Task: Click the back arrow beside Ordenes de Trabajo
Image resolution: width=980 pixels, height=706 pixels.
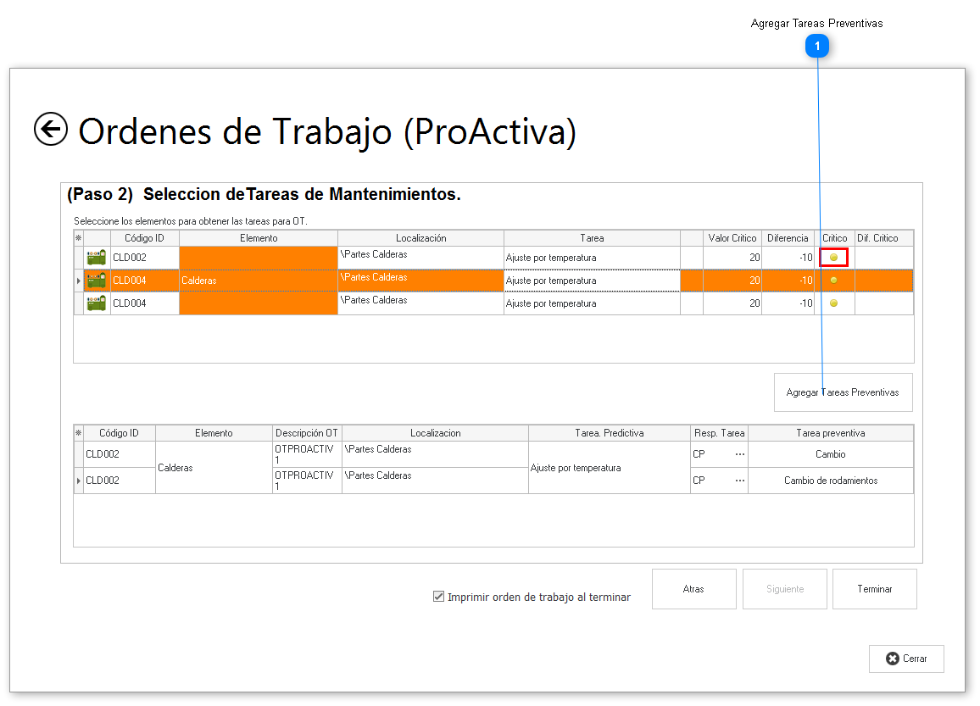Action: tap(51, 130)
